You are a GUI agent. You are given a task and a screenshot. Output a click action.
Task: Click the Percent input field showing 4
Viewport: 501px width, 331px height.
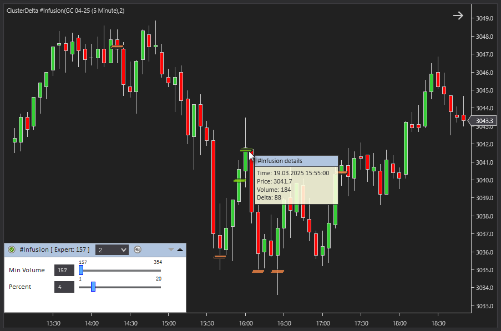coord(64,287)
